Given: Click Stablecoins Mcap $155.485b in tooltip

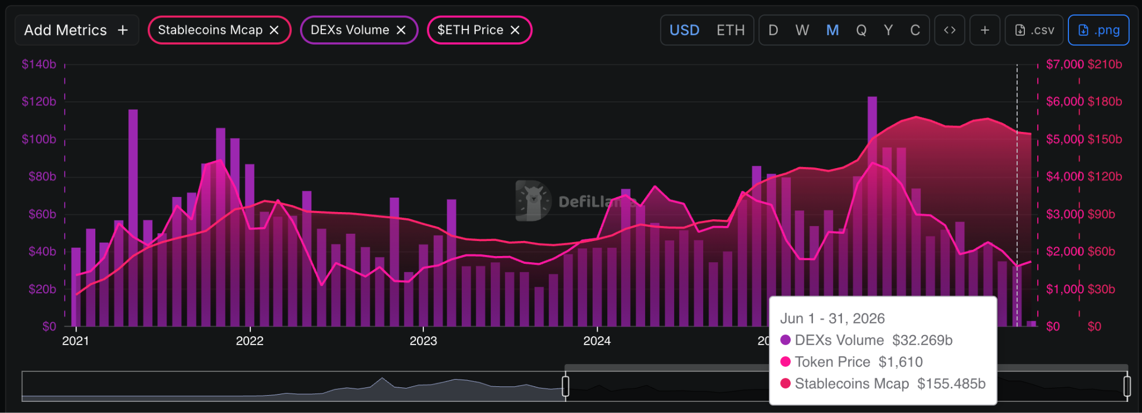Looking at the screenshot, I should [x=883, y=383].
